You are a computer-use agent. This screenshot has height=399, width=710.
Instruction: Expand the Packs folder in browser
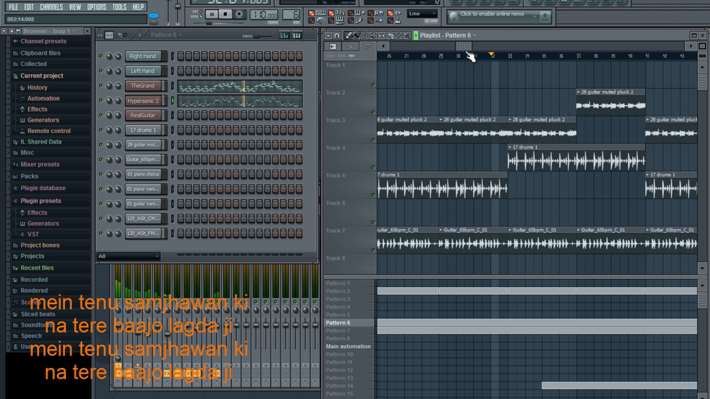(29, 176)
